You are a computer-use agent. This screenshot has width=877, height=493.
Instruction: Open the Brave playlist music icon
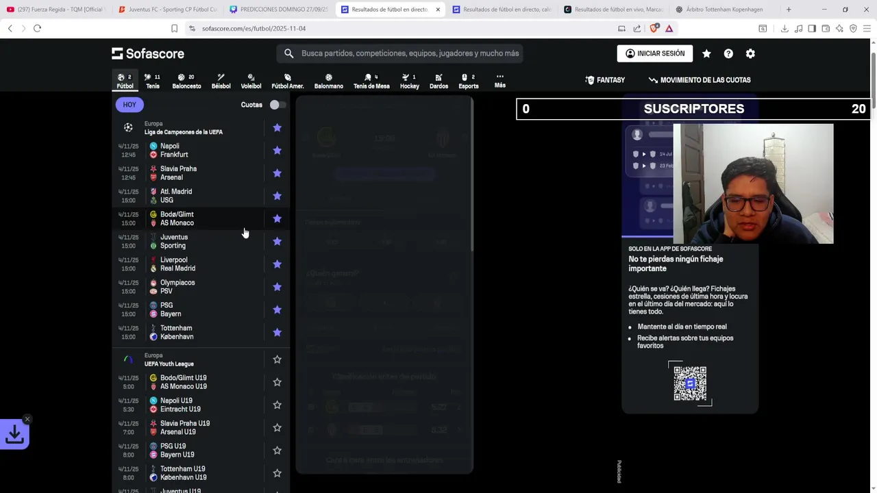click(798, 28)
